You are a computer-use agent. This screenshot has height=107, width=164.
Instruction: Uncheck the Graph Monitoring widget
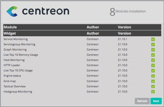click(x=153, y=50)
